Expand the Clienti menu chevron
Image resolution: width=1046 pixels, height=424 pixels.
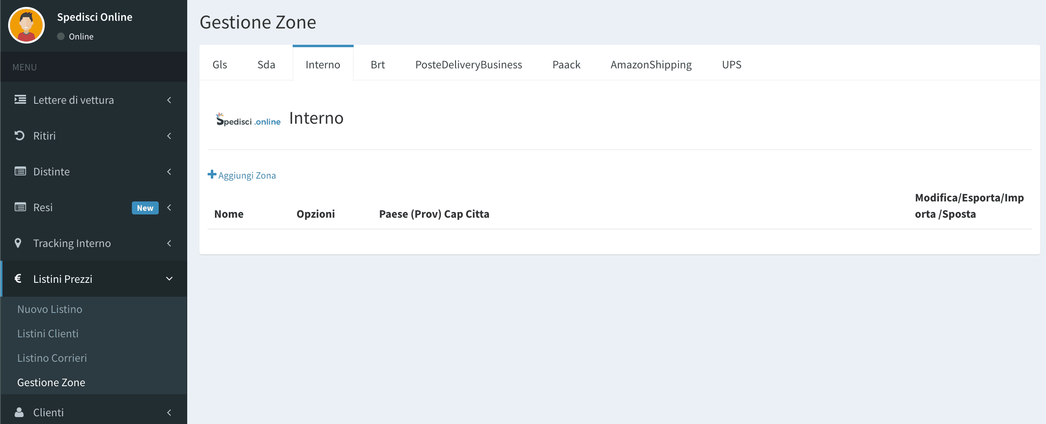tap(169, 412)
